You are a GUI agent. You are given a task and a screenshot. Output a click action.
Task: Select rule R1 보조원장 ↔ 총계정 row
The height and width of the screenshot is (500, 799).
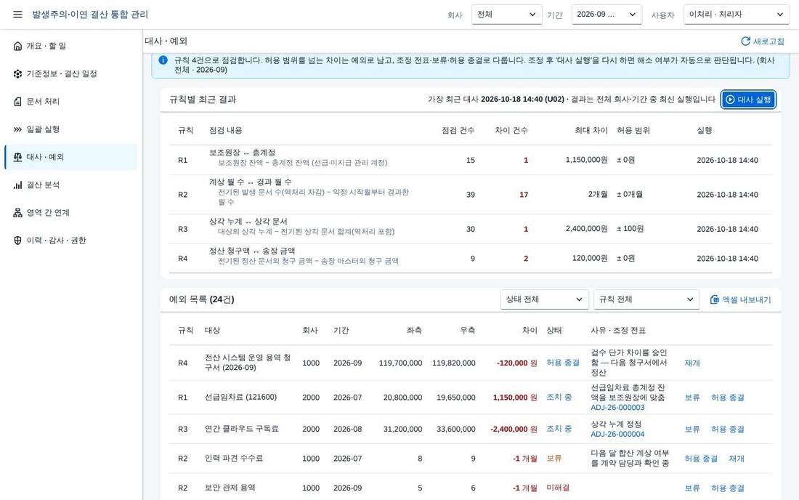pos(471,160)
